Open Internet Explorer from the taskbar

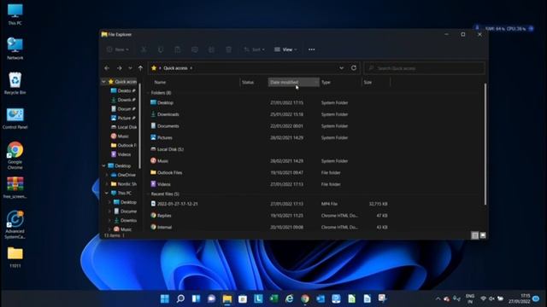[x=290, y=298]
